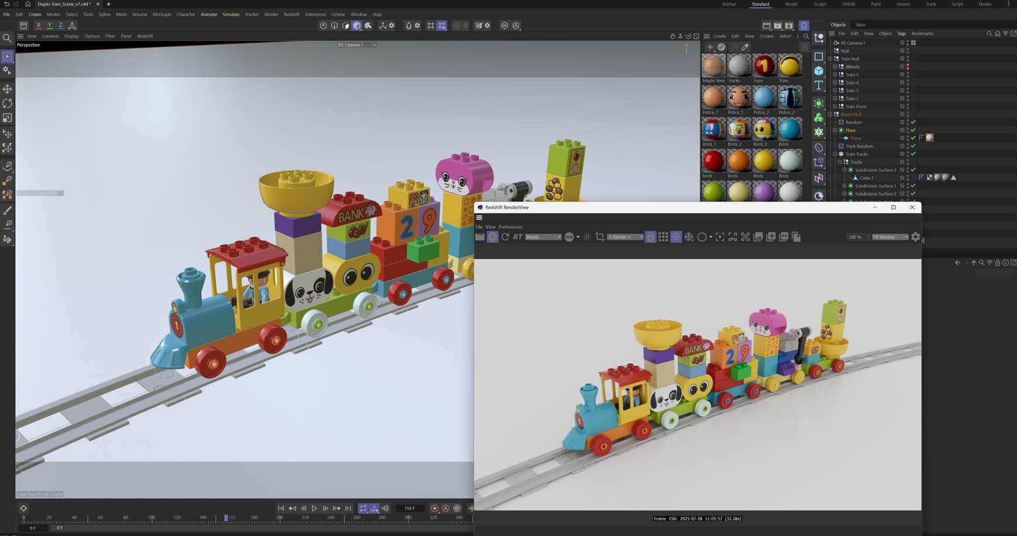This screenshot has height=536, width=1017.
Task: Click the RenderView hamburger menu
Action: pyautogui.click(x=479, y=217)
